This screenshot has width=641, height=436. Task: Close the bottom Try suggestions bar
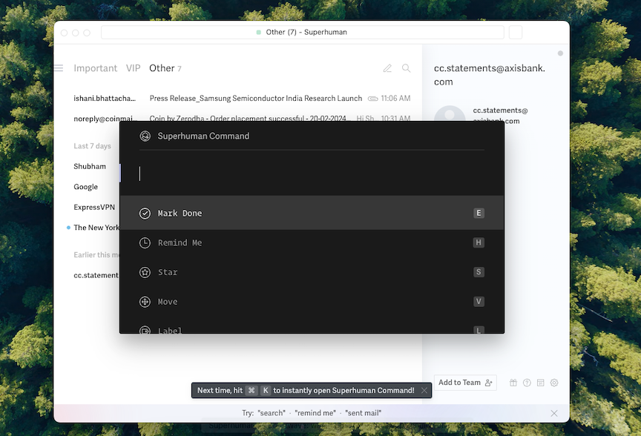click(x=554, y=413)
